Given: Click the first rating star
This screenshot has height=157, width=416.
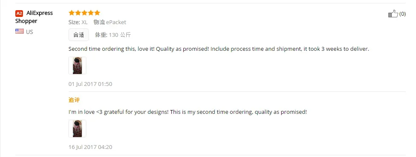Looking at the screenshot, I should [x=71, y=13].
